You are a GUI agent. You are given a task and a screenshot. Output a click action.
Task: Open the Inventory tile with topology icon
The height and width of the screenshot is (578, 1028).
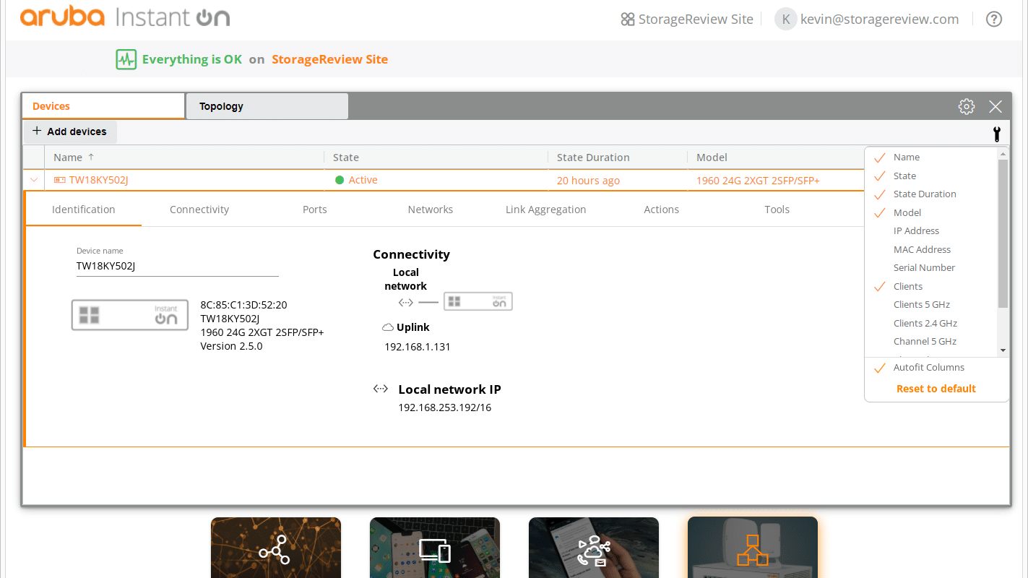coord(753,548)
